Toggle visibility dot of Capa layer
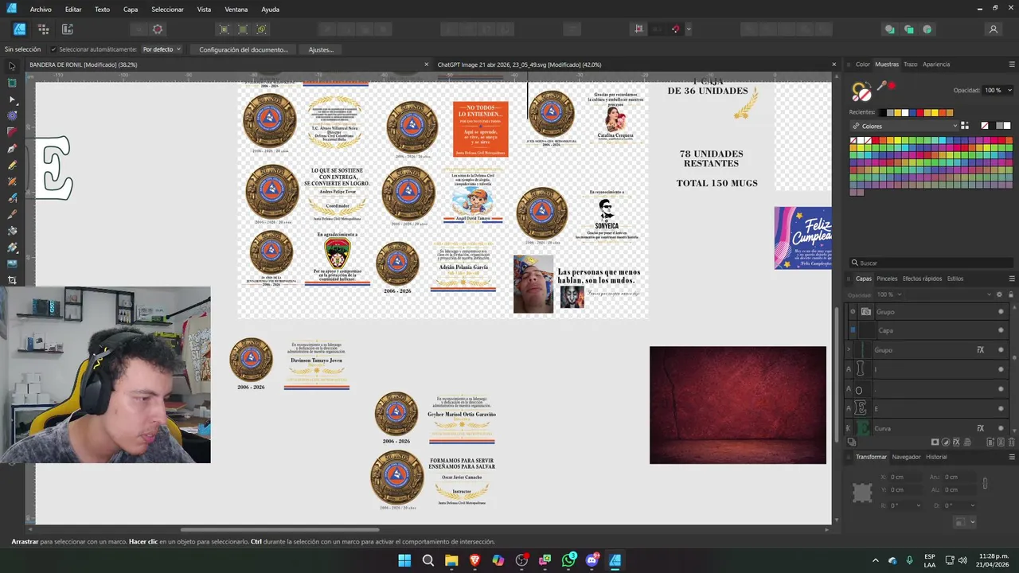Viewport: 1019px width, 573px height. [1001, 330]
